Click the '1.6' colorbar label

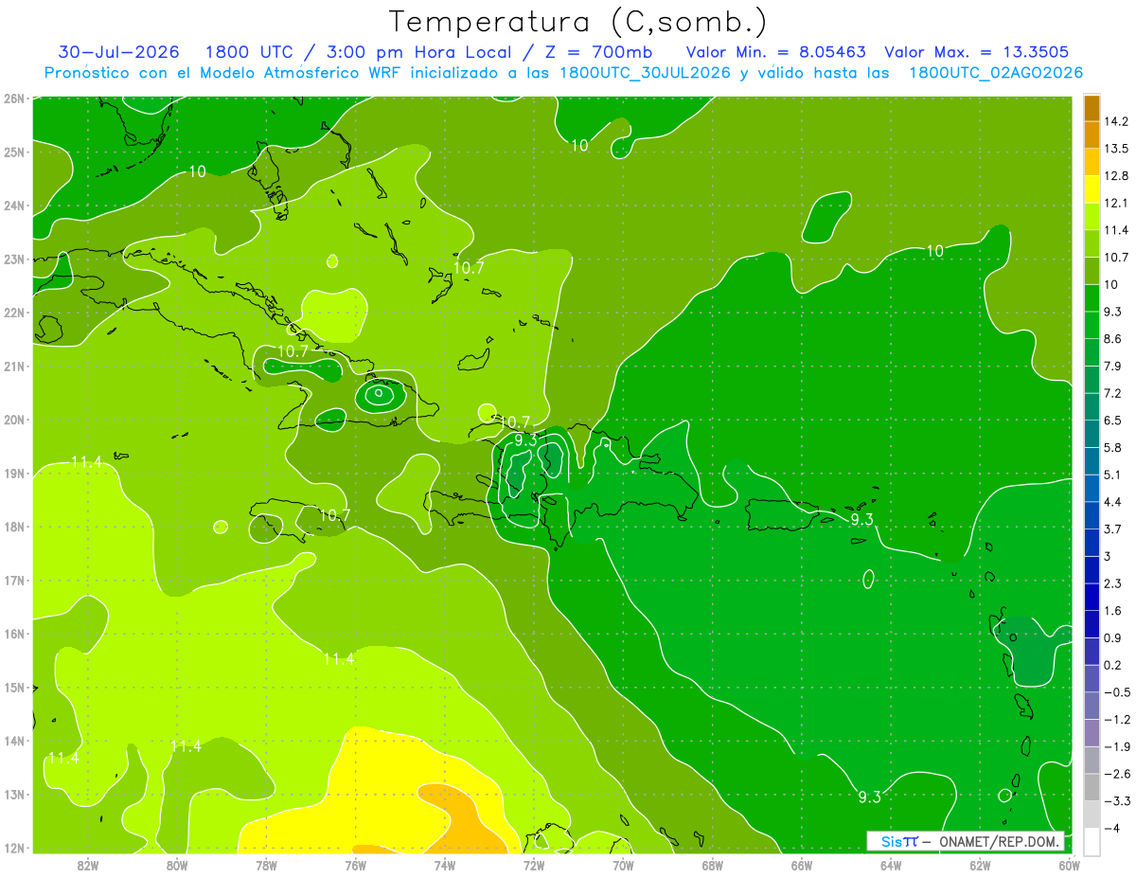point(1112,610)
